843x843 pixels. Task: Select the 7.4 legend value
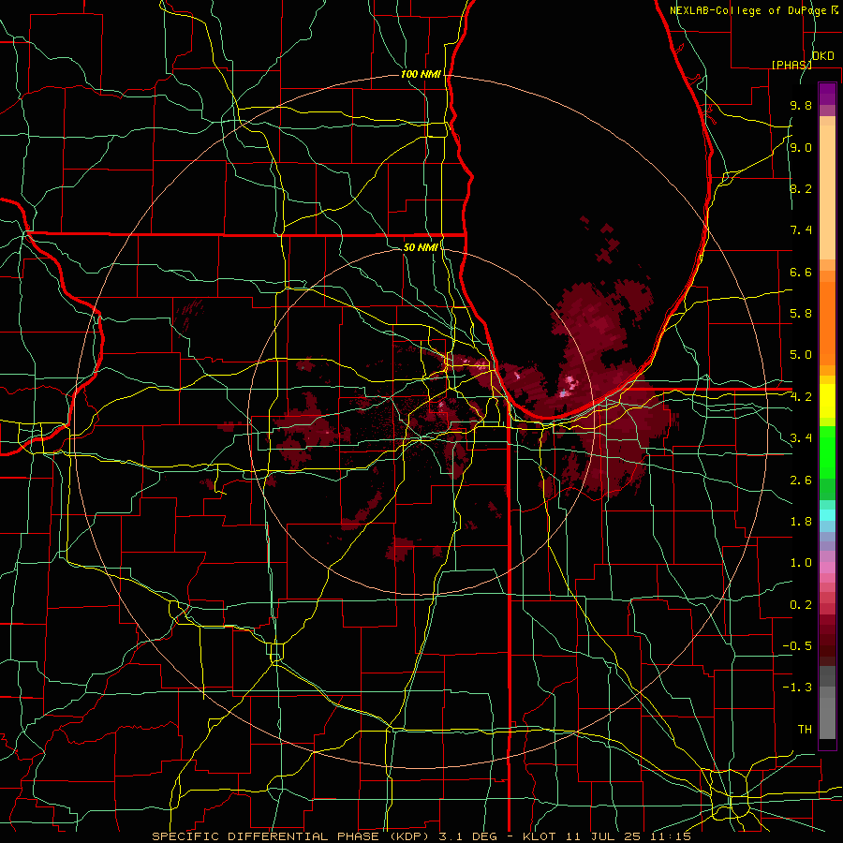[x=801, y=230]
